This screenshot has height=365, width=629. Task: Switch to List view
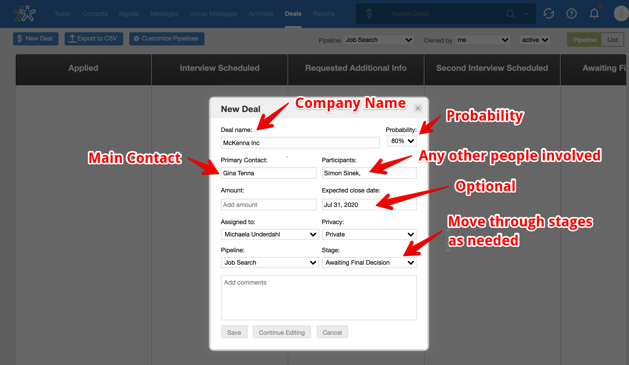pyautogui.click(x=612, y=40)
